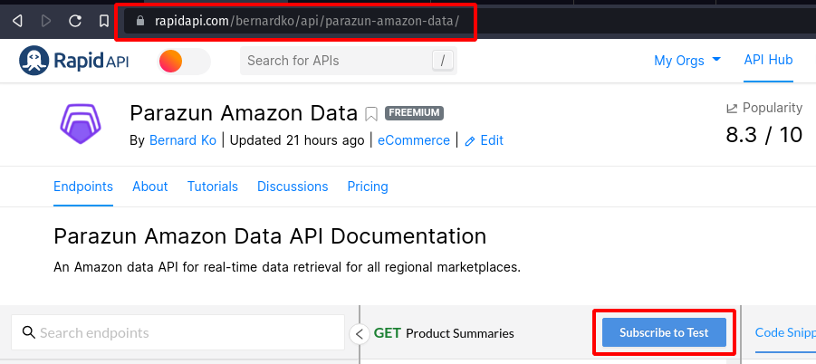Click the Subscribe to Test button

[x=664, y=332]
